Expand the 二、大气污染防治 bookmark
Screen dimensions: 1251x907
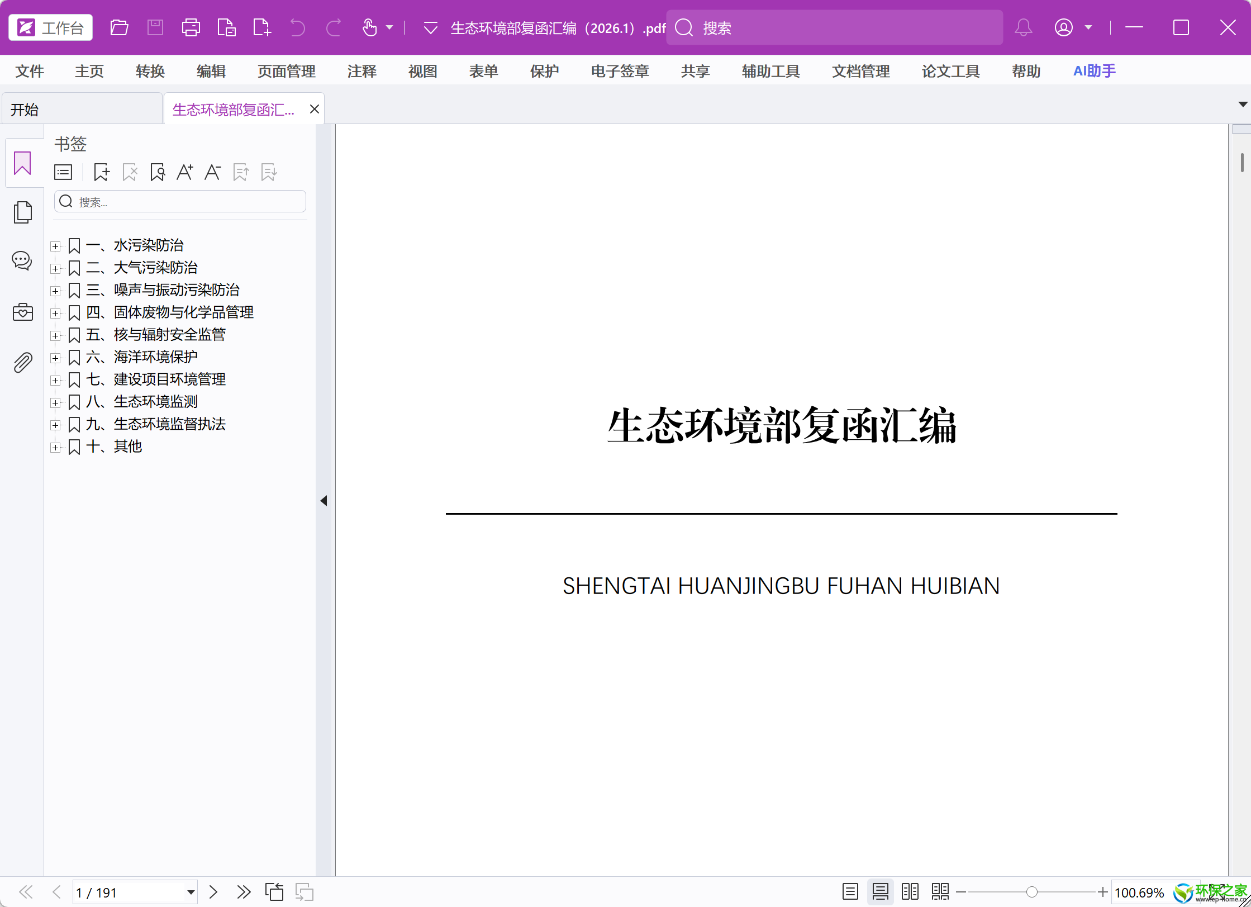(x=55, y=269)
